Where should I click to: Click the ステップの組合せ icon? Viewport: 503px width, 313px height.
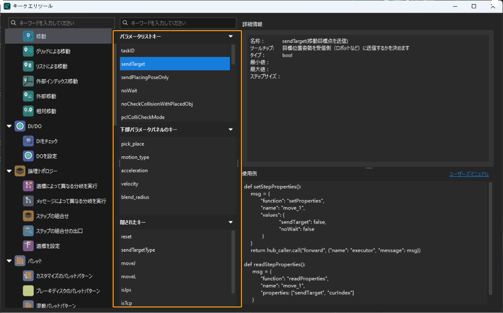(x=28, y=216)
